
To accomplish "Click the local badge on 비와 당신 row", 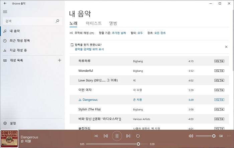I will coord(219,119).
